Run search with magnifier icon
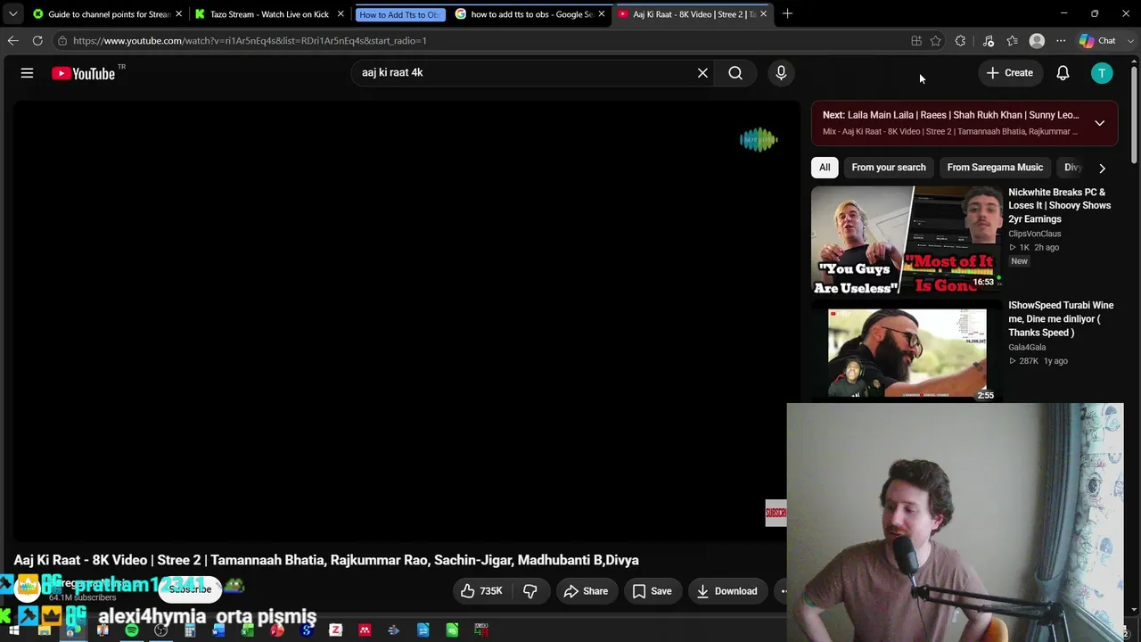 point(735,73)
